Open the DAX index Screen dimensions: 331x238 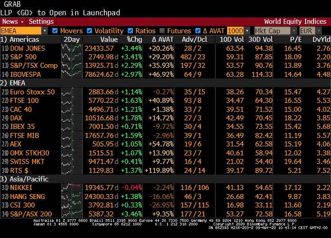[16, 118]
